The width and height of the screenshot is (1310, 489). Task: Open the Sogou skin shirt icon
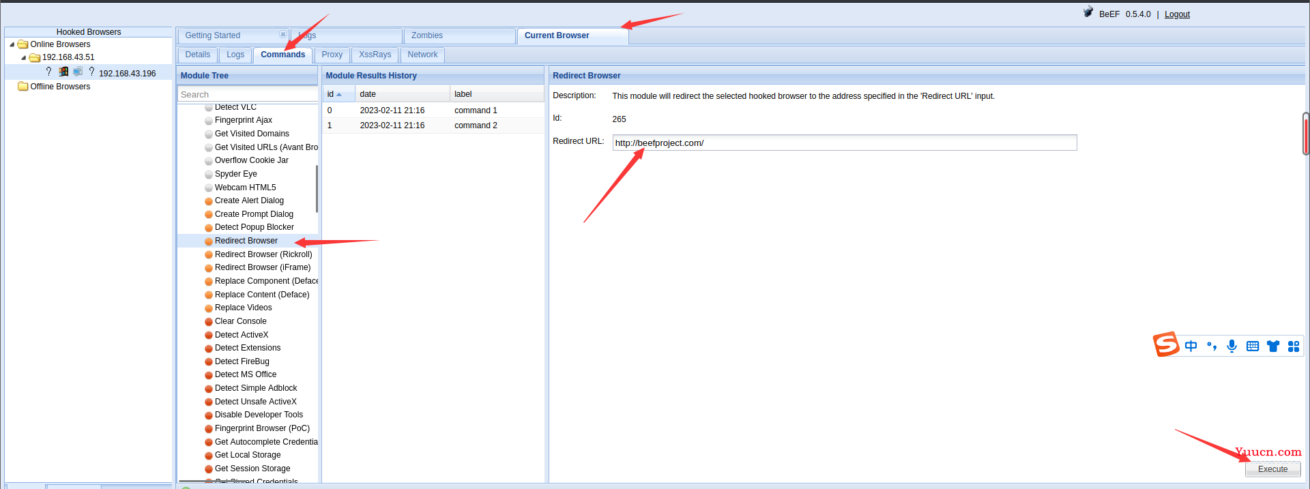tap(1273, 346)
